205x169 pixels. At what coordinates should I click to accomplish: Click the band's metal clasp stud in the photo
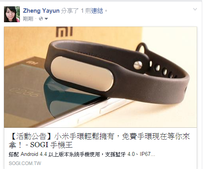coord(138,65)
